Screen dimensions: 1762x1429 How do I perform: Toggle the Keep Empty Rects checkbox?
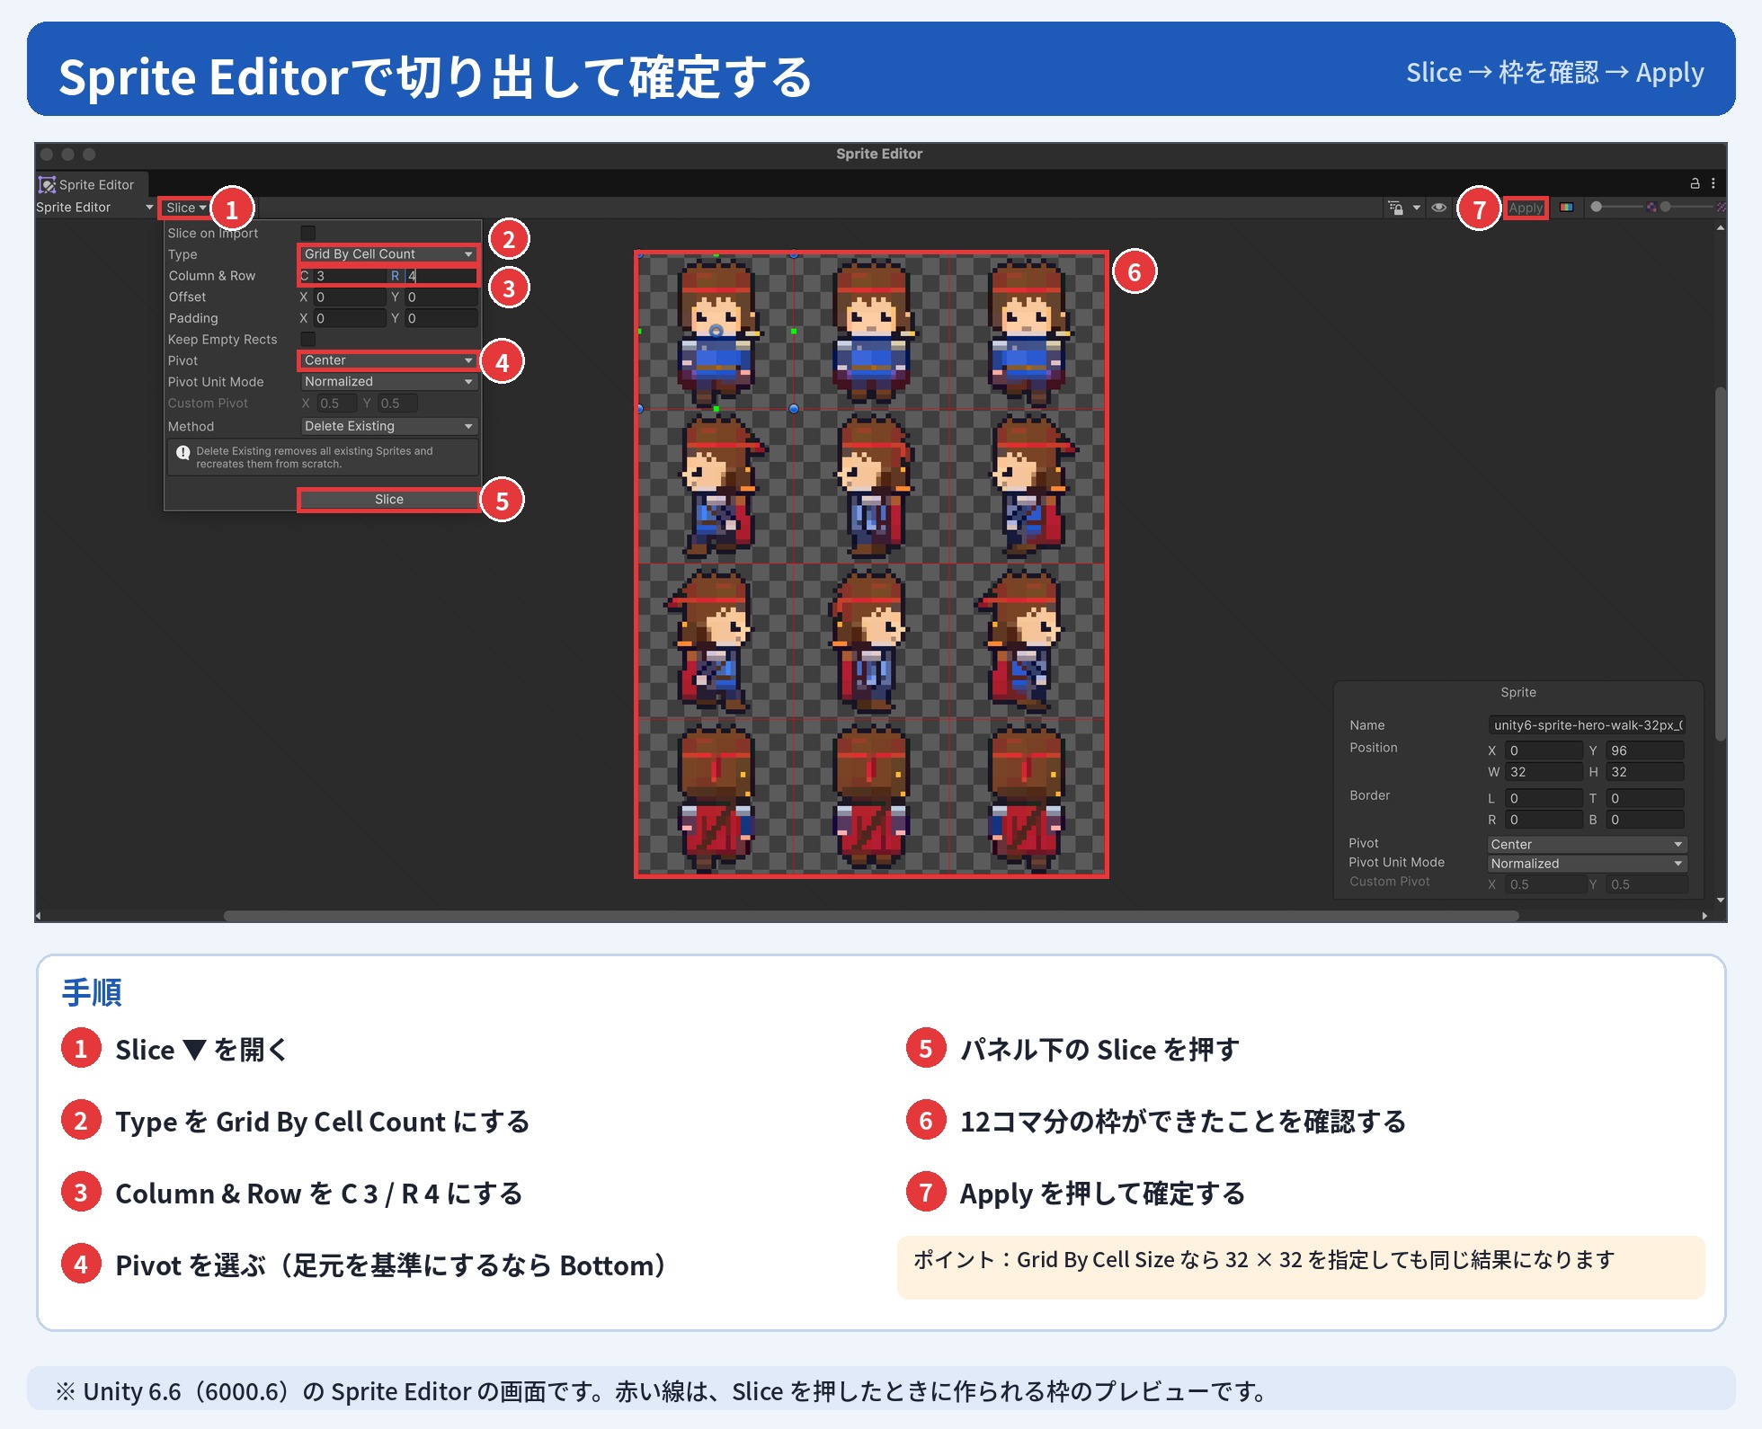point(308,339)
